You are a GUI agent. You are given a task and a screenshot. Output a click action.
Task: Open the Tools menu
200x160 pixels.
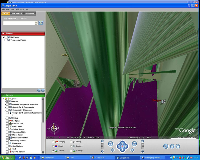click(x=22, y=9)
